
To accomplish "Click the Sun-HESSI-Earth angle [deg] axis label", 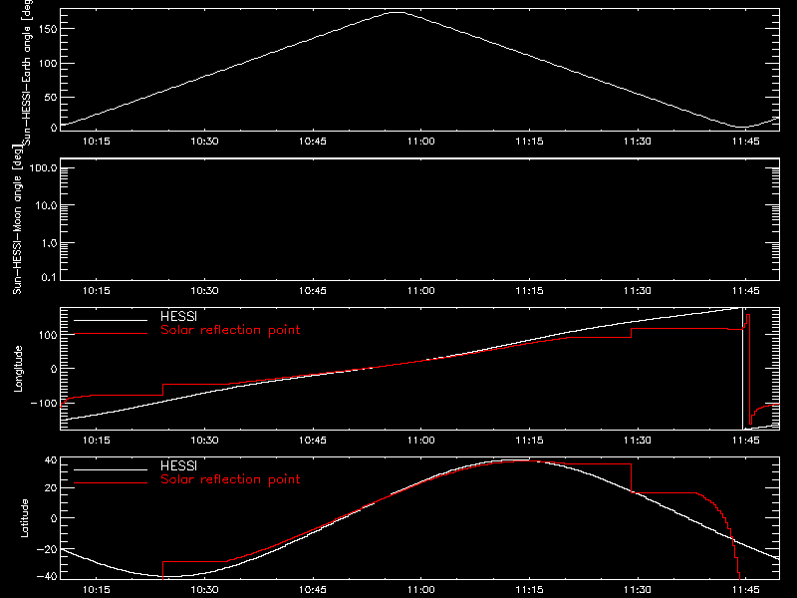I will pyautogui.click(x=26, y=72).
